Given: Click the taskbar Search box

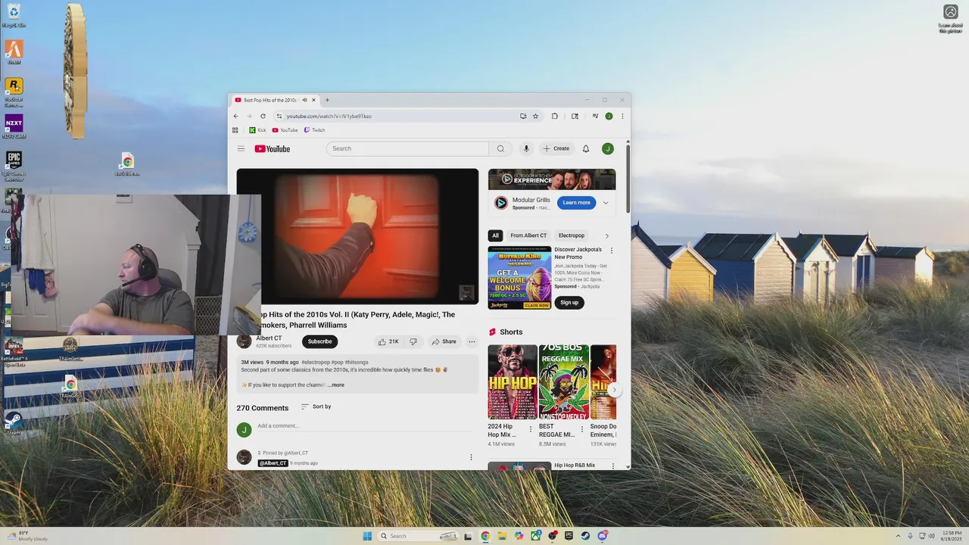Looking at the screenshot, I should [x=419, y=536].
